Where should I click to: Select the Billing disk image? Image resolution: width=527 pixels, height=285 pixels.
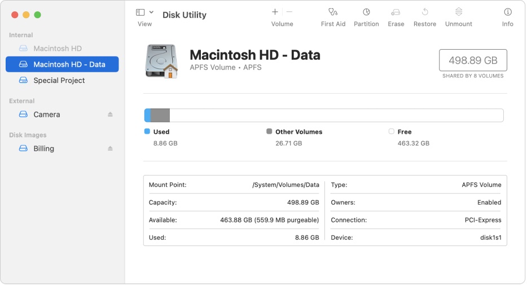[43, 148]
